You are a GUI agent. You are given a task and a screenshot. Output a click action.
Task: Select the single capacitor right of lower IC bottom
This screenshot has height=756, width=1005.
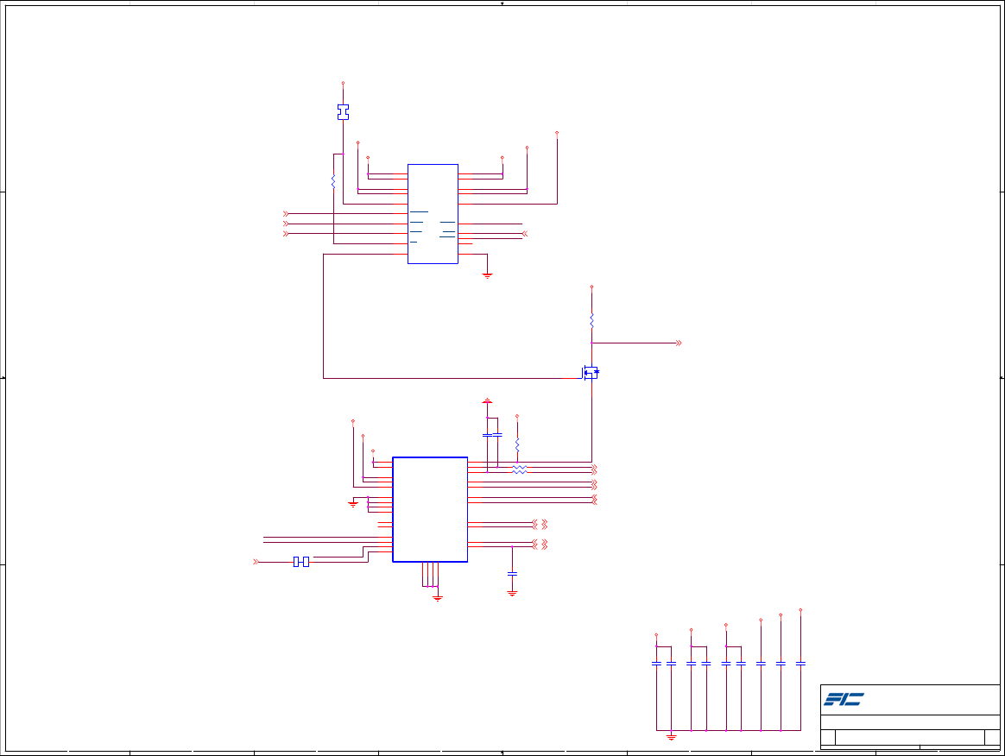pos(512,574)
